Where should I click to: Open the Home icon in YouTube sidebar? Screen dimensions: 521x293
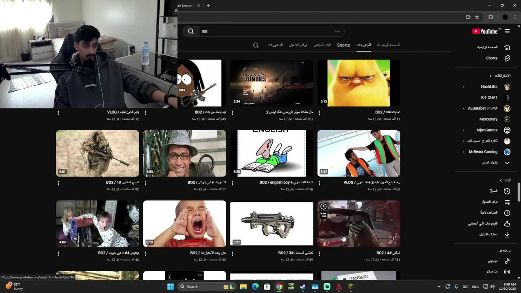[507, 47]
